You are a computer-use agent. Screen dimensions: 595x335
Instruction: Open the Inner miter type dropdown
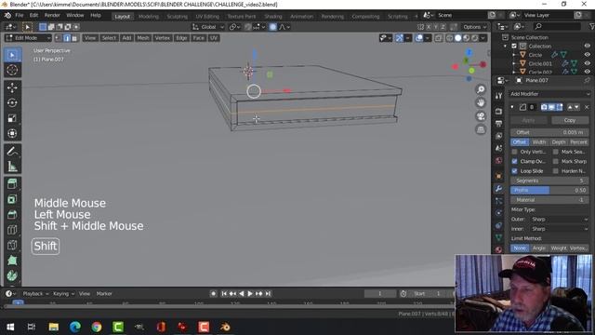[x=559, y=229]
